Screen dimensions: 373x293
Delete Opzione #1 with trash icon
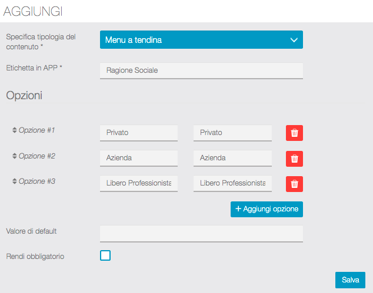pos(294,133)
